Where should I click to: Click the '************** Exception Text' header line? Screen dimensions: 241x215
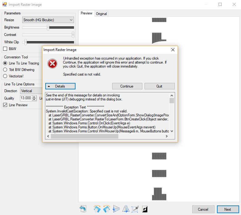[x=75, y=107]
